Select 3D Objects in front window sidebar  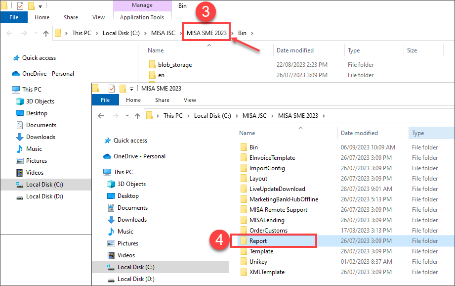coord(131,184)
